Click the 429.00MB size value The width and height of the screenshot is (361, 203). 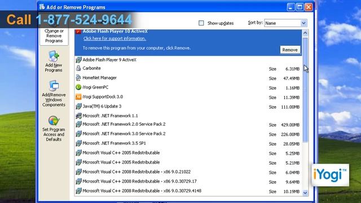[290, 125]
